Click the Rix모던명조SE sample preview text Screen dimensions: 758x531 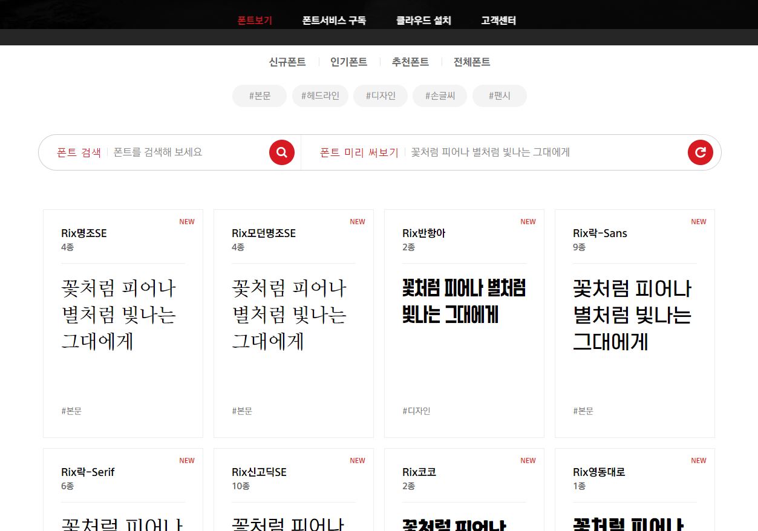pyautogui.click(x=289, y=315)
